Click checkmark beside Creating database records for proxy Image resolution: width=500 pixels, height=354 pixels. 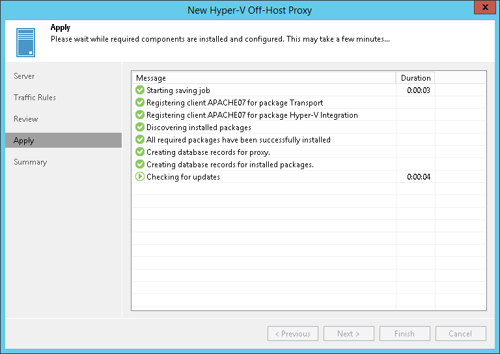tap(139, 152)
